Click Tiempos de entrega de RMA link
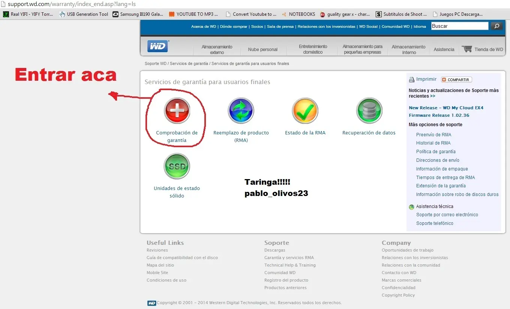This screenshot has width=510, height=309. pos(445,178)
